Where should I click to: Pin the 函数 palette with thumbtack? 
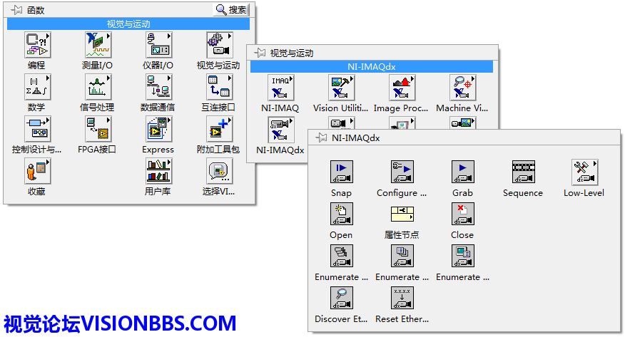tap(16, 9)
